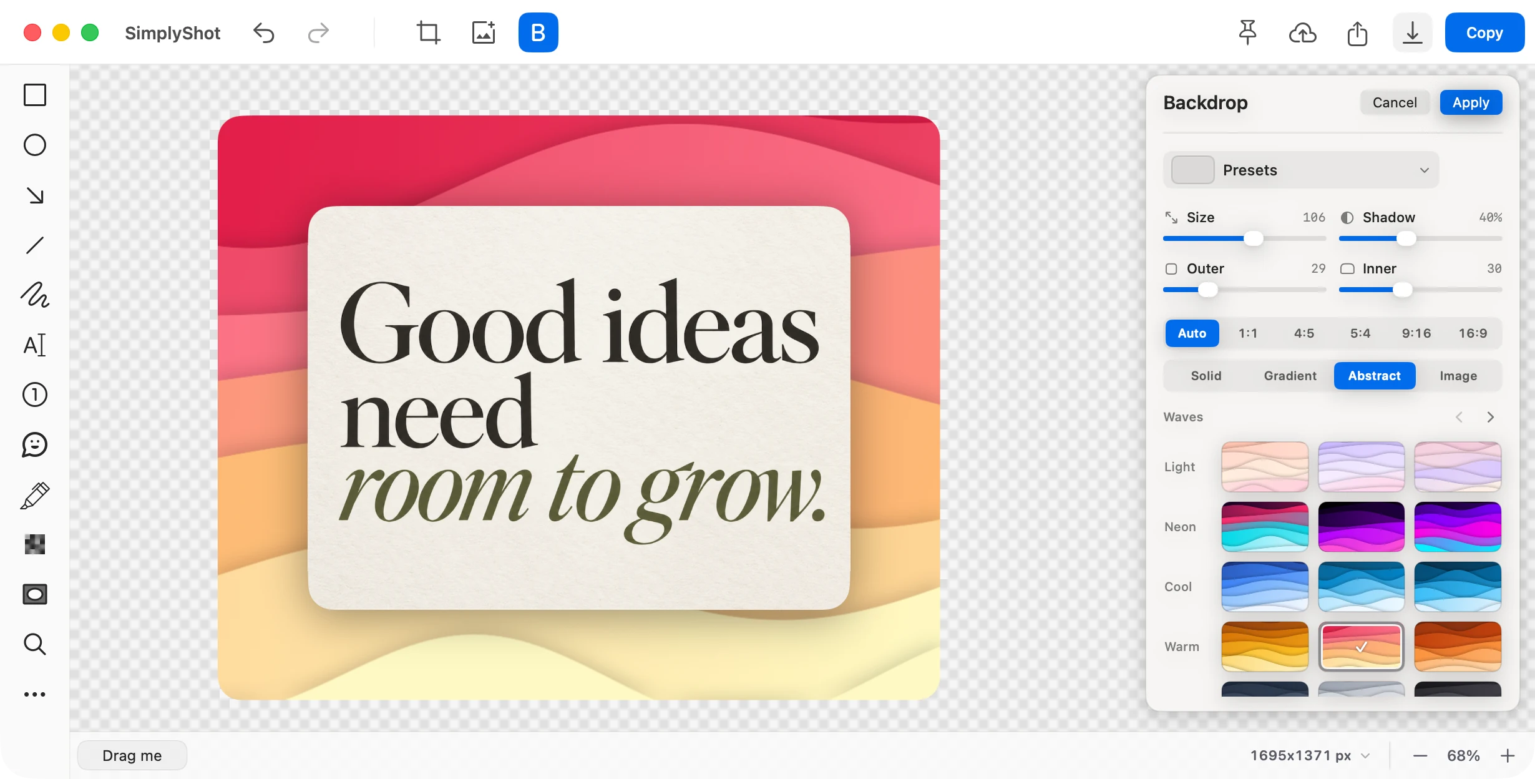Click the Copy button
Screen dimensions: 1535x779
(1484, 32)
